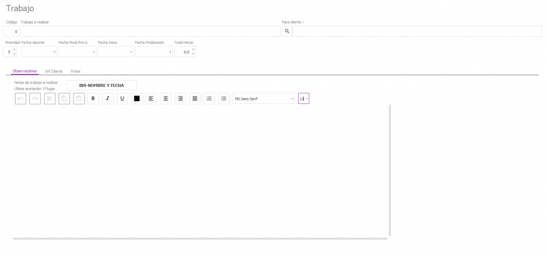Toggle underline formatting

coord(122,99)
